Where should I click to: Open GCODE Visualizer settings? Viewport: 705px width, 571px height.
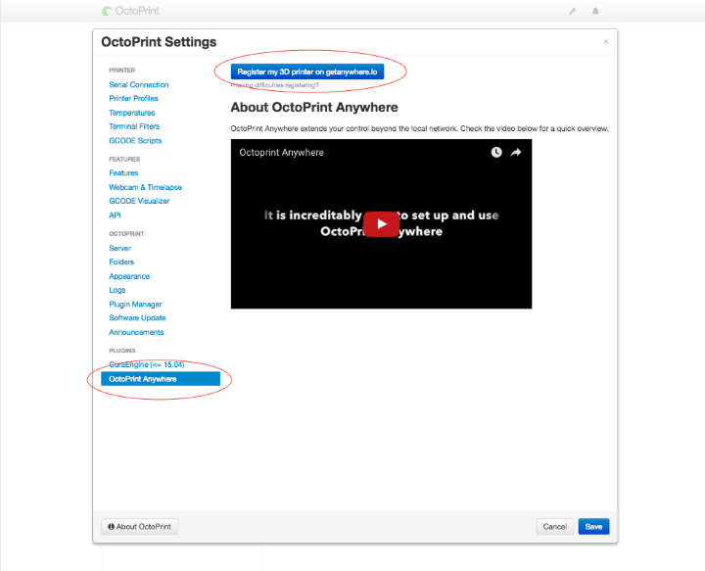pyautogui.click(x=139, y=201)
